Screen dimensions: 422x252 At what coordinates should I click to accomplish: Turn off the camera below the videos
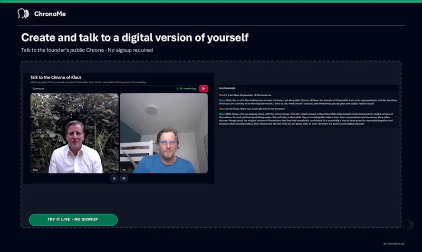(x=124, y=178)
